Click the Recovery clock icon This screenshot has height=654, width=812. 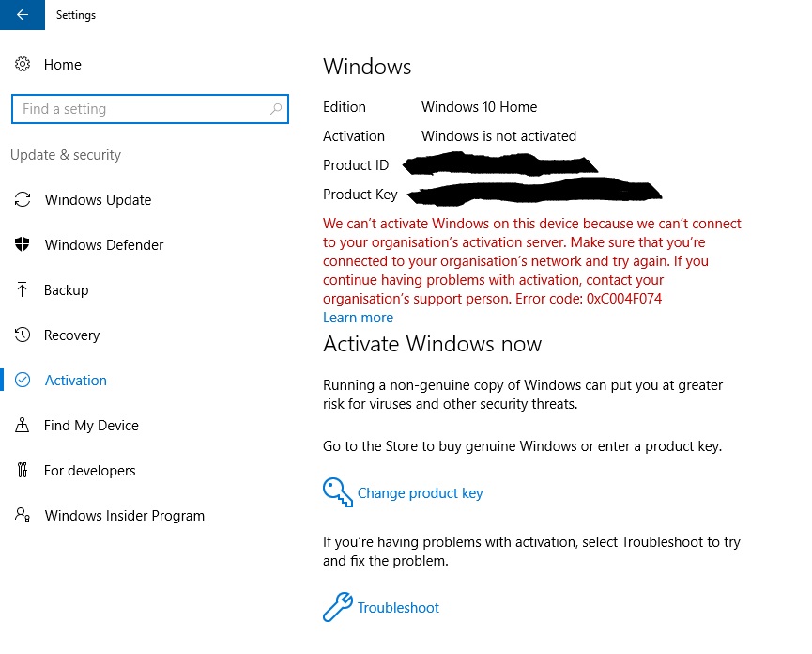[x=23, y=335]
